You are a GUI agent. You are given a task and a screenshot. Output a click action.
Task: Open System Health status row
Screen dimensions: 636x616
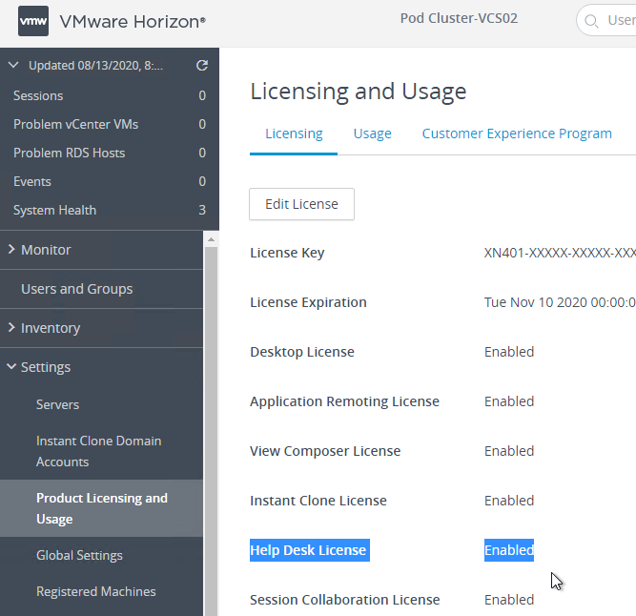click(x=110, y=210)
